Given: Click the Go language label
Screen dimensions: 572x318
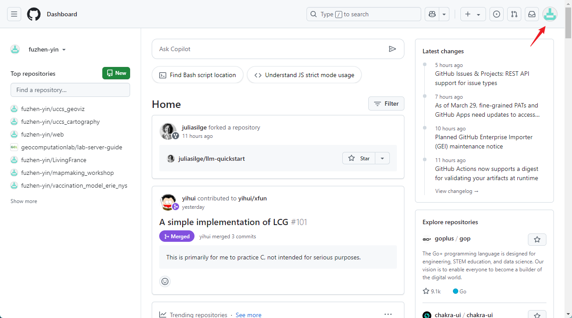Looking at the screenshot, I should [x=460, y=291].
